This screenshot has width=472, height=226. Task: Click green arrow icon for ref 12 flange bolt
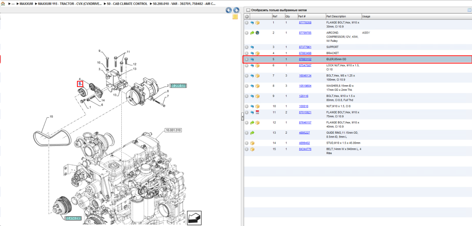[x=252, y=123]
